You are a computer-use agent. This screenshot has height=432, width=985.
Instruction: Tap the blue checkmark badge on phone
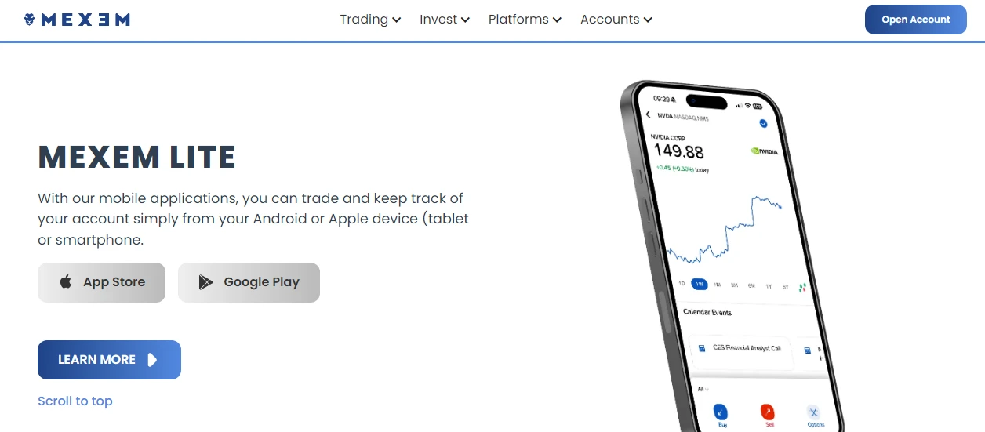[x=763, y=123]
